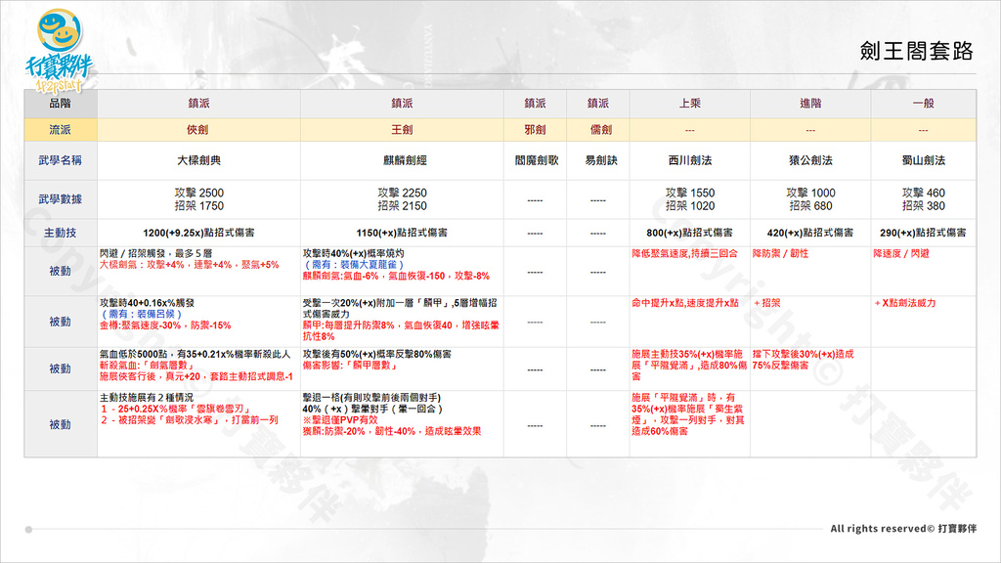Screen dimensions: 1001x563
Task: Select the 易劍訣 martial art name
Action: tap(601, 160)
